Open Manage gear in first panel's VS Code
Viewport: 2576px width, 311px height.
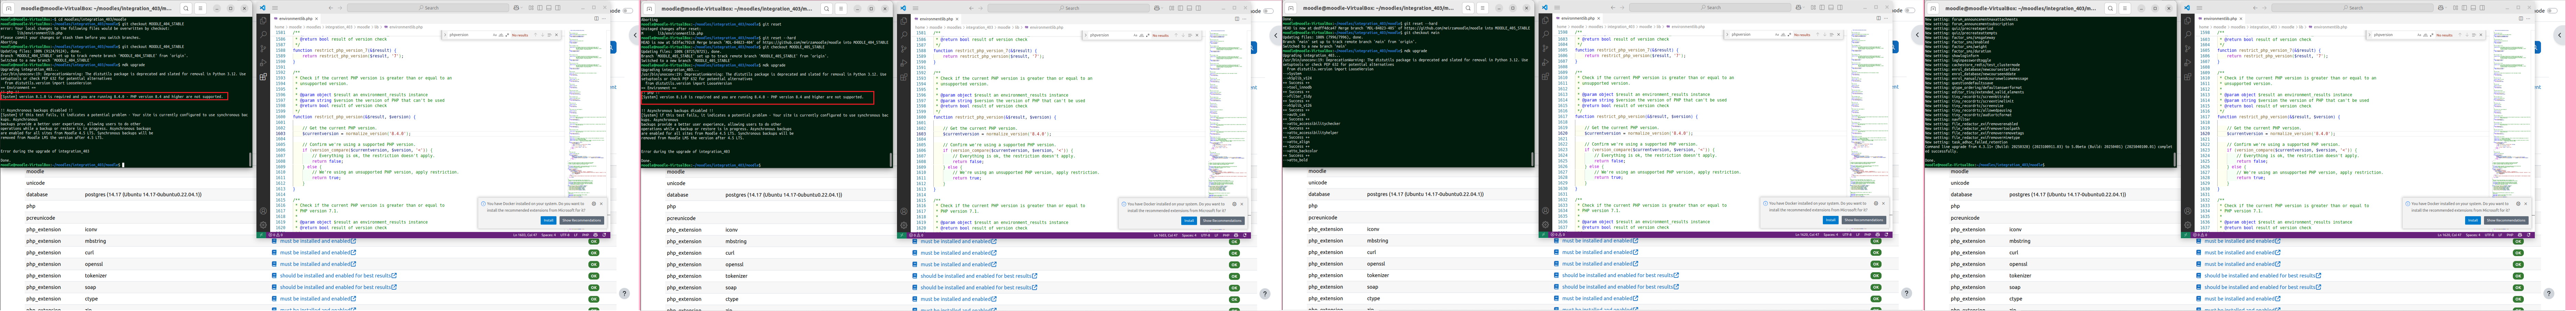263,225
